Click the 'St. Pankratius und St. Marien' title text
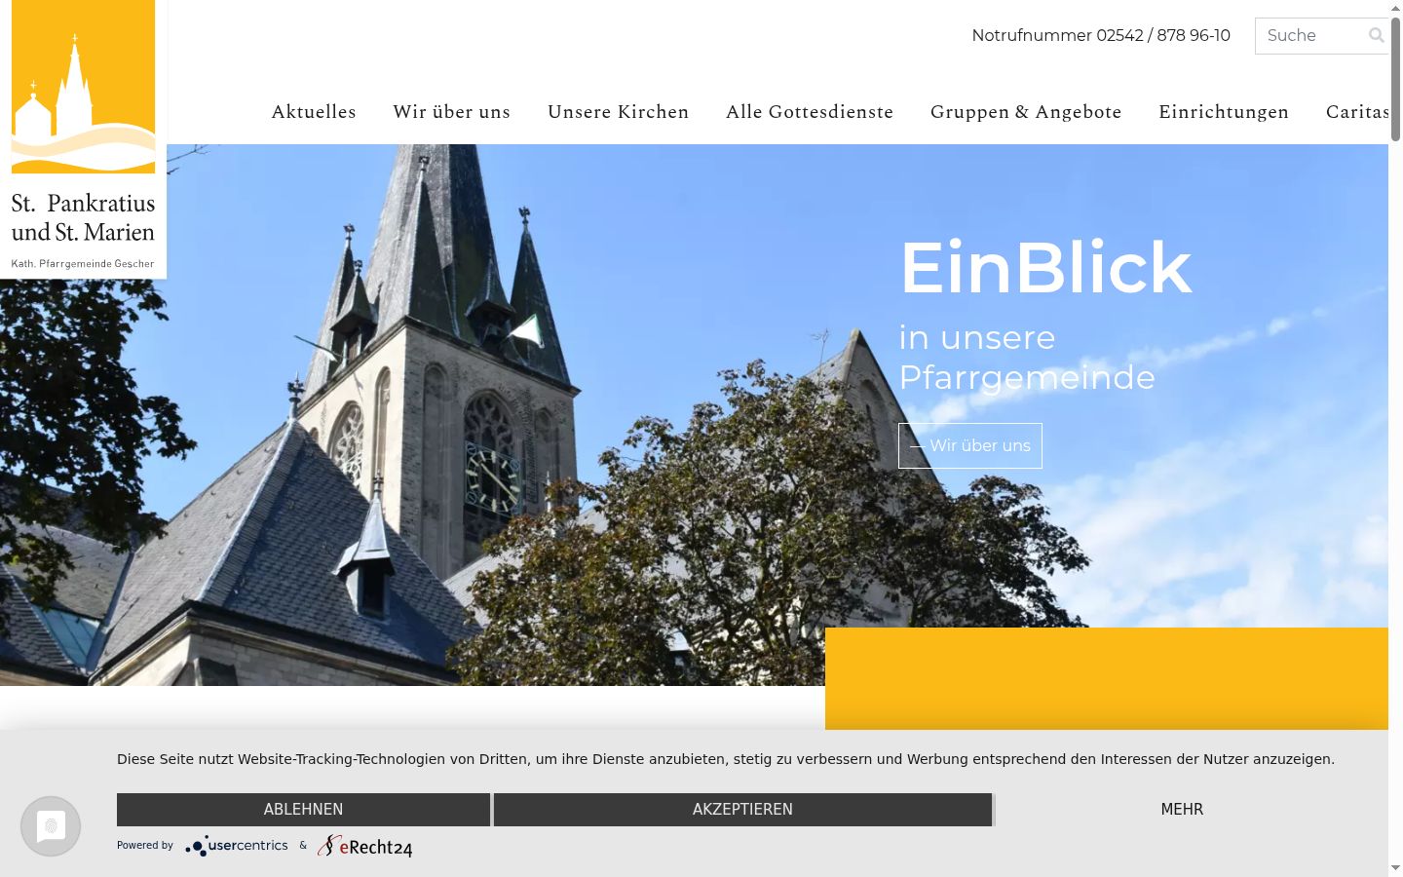Image resolution: width=1403 pixels, height=877 pixels. tap(83, 217)
